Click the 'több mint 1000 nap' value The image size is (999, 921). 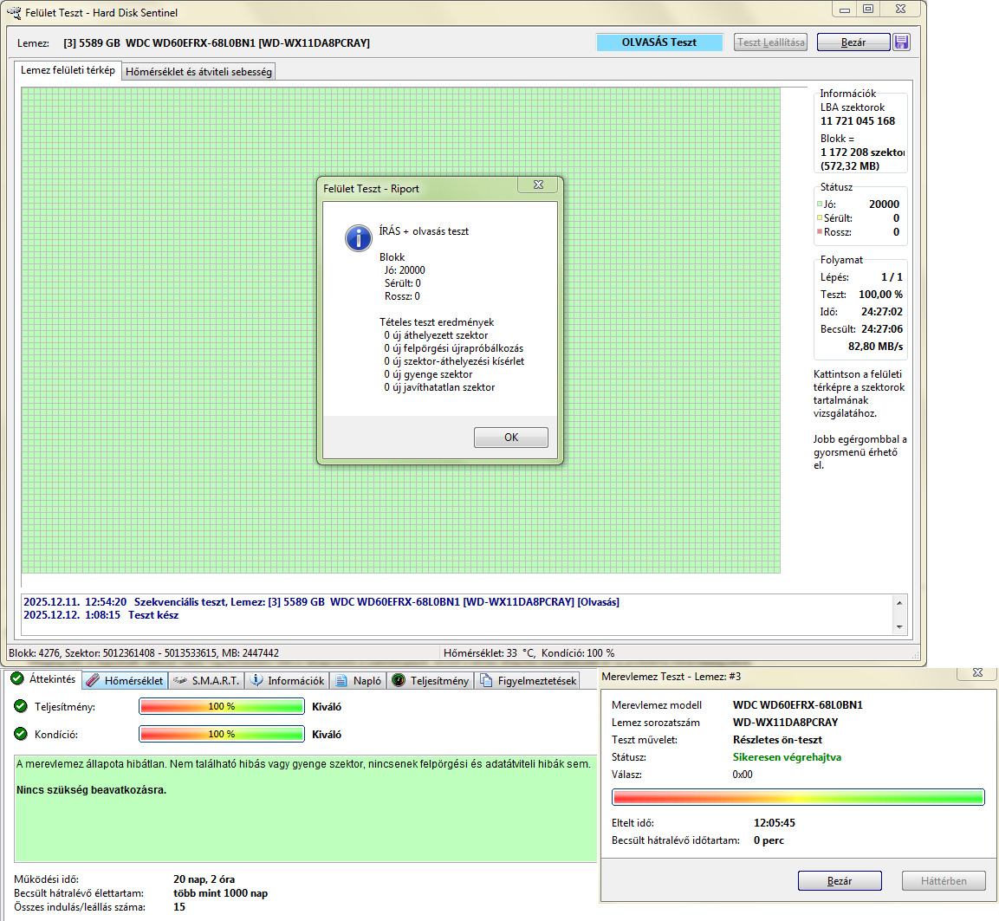220,893
